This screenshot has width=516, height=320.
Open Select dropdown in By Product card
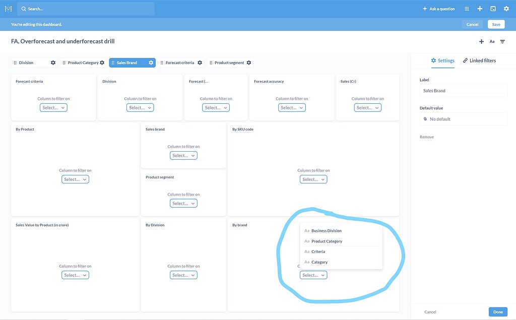76,179
